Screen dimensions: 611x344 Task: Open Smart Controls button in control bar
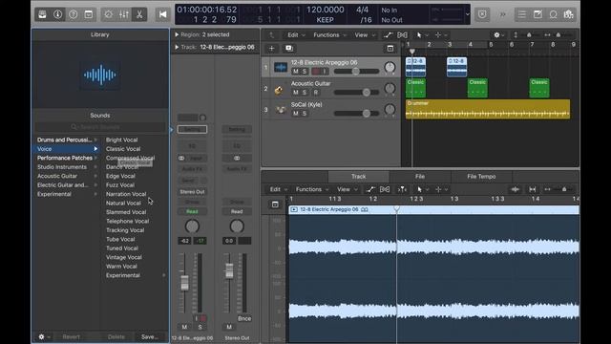click(109, 14)
